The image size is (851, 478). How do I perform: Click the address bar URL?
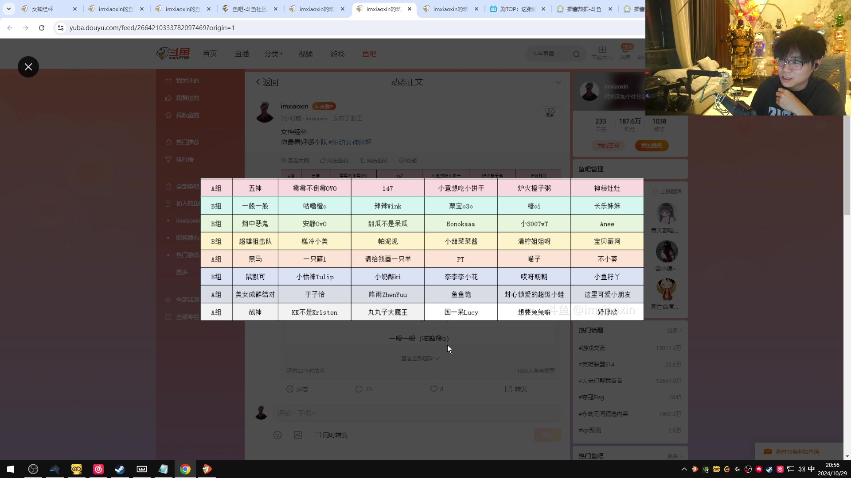pos(152,28)
